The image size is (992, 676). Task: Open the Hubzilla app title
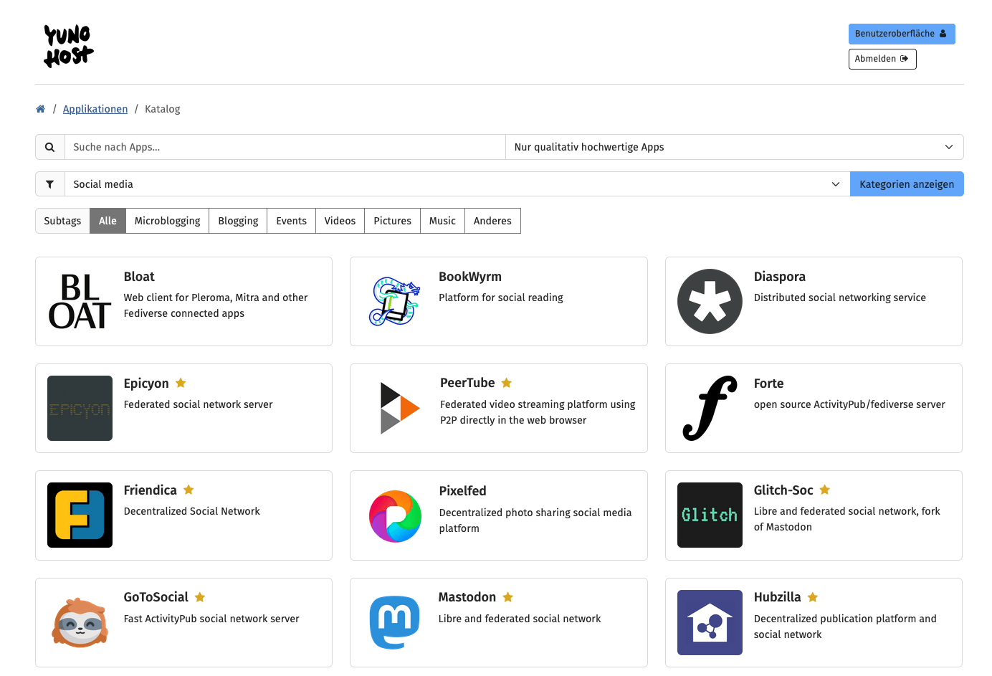click(777, 597)
